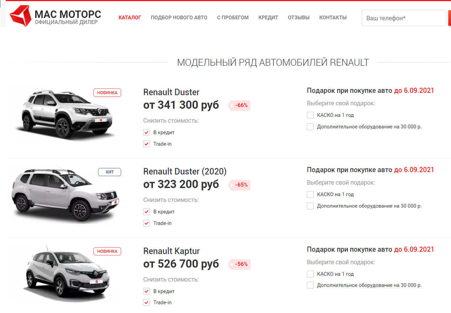451x313 pixels.
Task: Click the Новинка badge on Renault Duster
Action: [107, 93]
